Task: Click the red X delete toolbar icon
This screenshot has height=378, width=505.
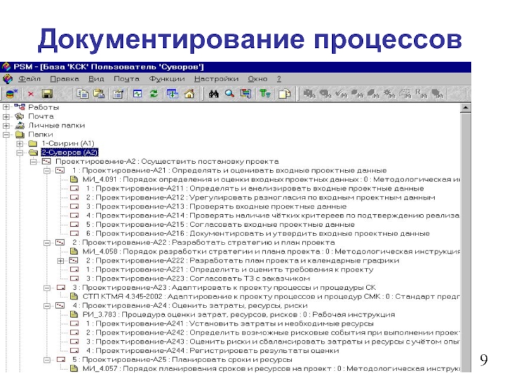Action: point(30,94)
